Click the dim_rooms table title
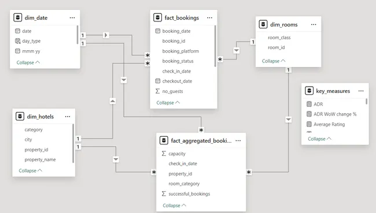 pos(284,24)
